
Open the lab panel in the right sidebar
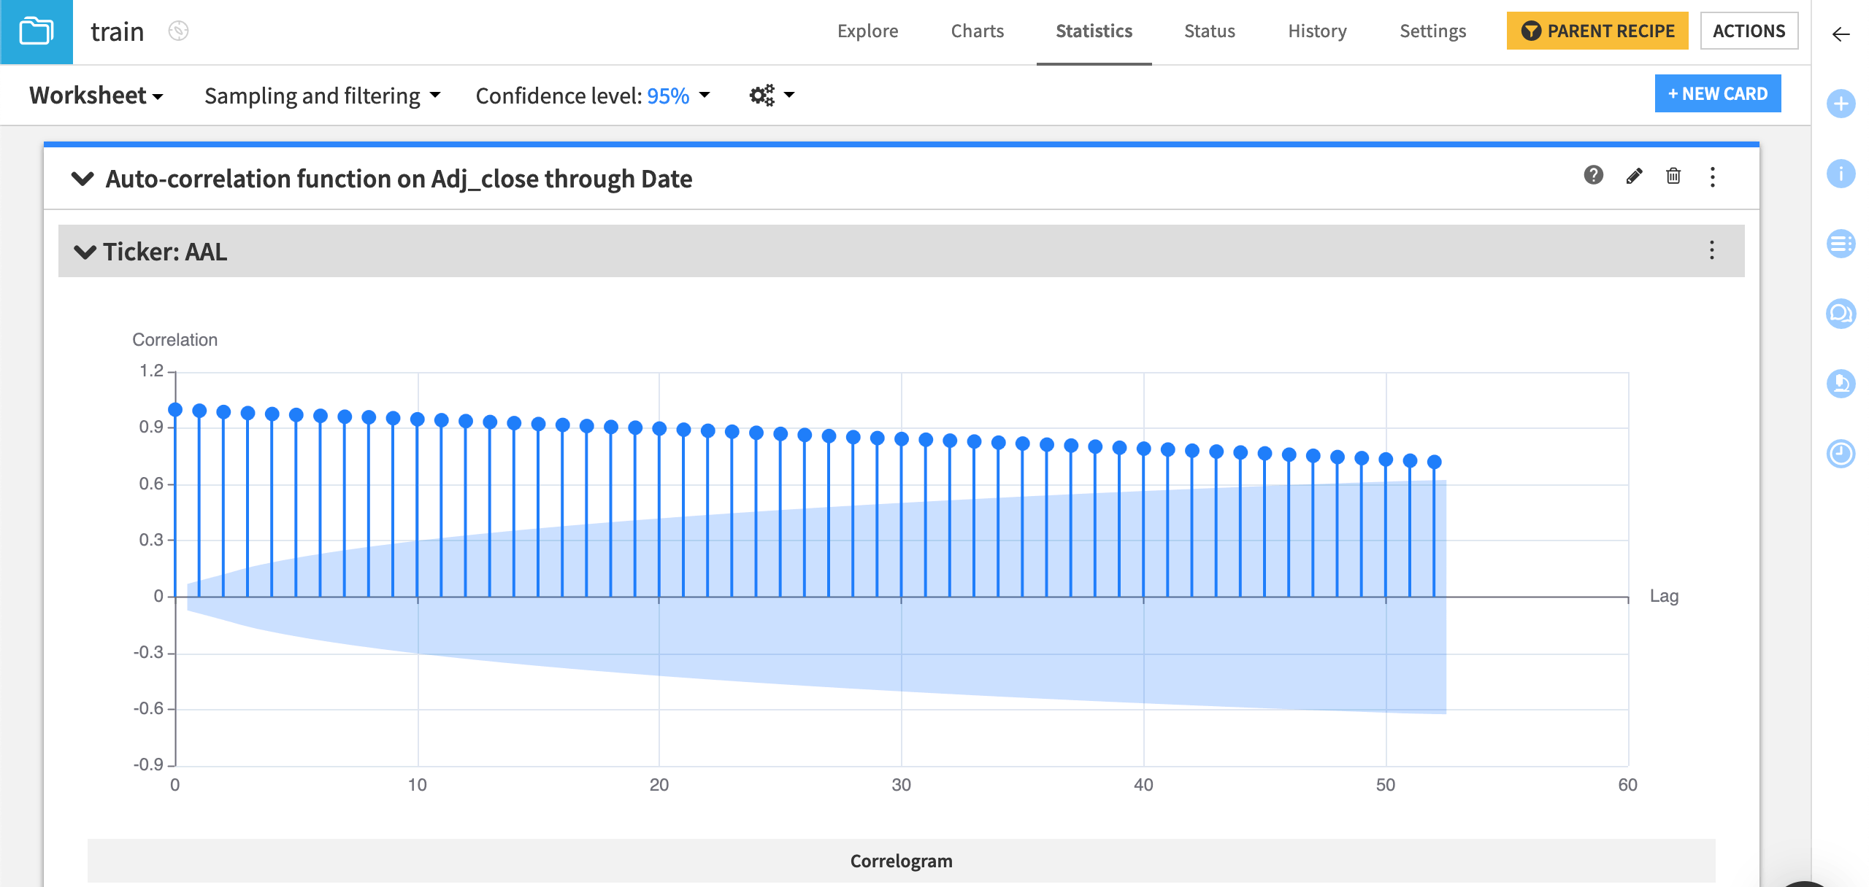1841,383
